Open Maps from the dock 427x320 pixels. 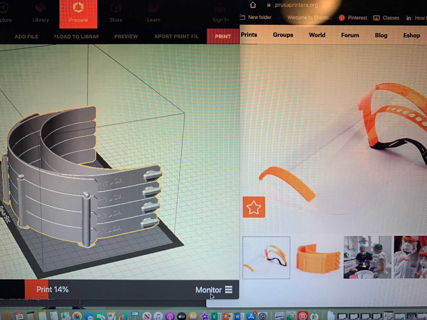coord(66,316)
